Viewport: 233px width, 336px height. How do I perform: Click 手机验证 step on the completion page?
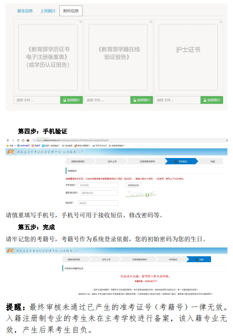(173, 259)
